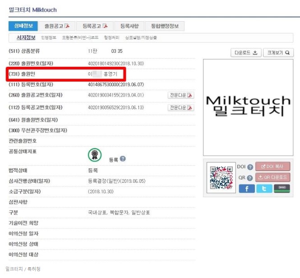Screen dimensions: 300x278
Task: Click the 크게보기 magnifier button
Action: (278, 52)
